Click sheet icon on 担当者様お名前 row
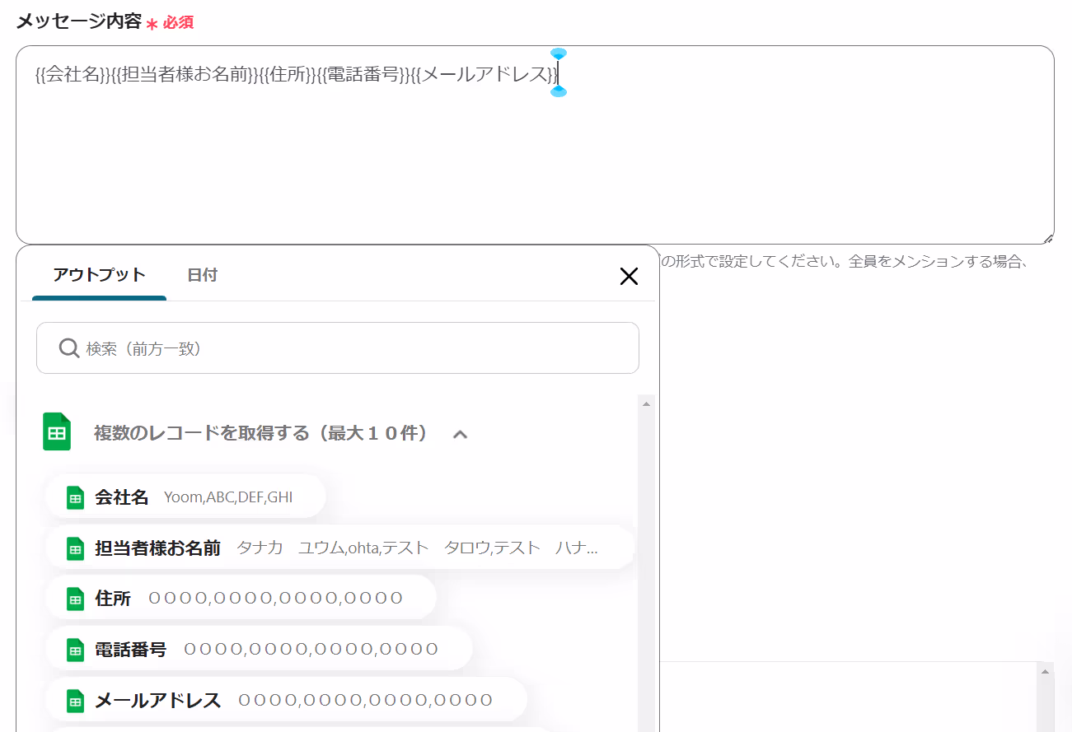 tap(75, 548)
